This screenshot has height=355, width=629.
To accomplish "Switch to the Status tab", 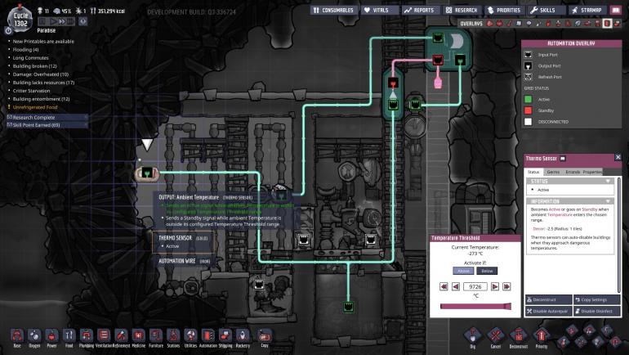I will click(x=533, y=172).
